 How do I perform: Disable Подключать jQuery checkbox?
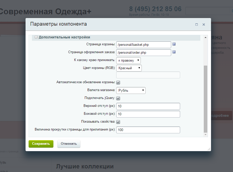[118, 98]
